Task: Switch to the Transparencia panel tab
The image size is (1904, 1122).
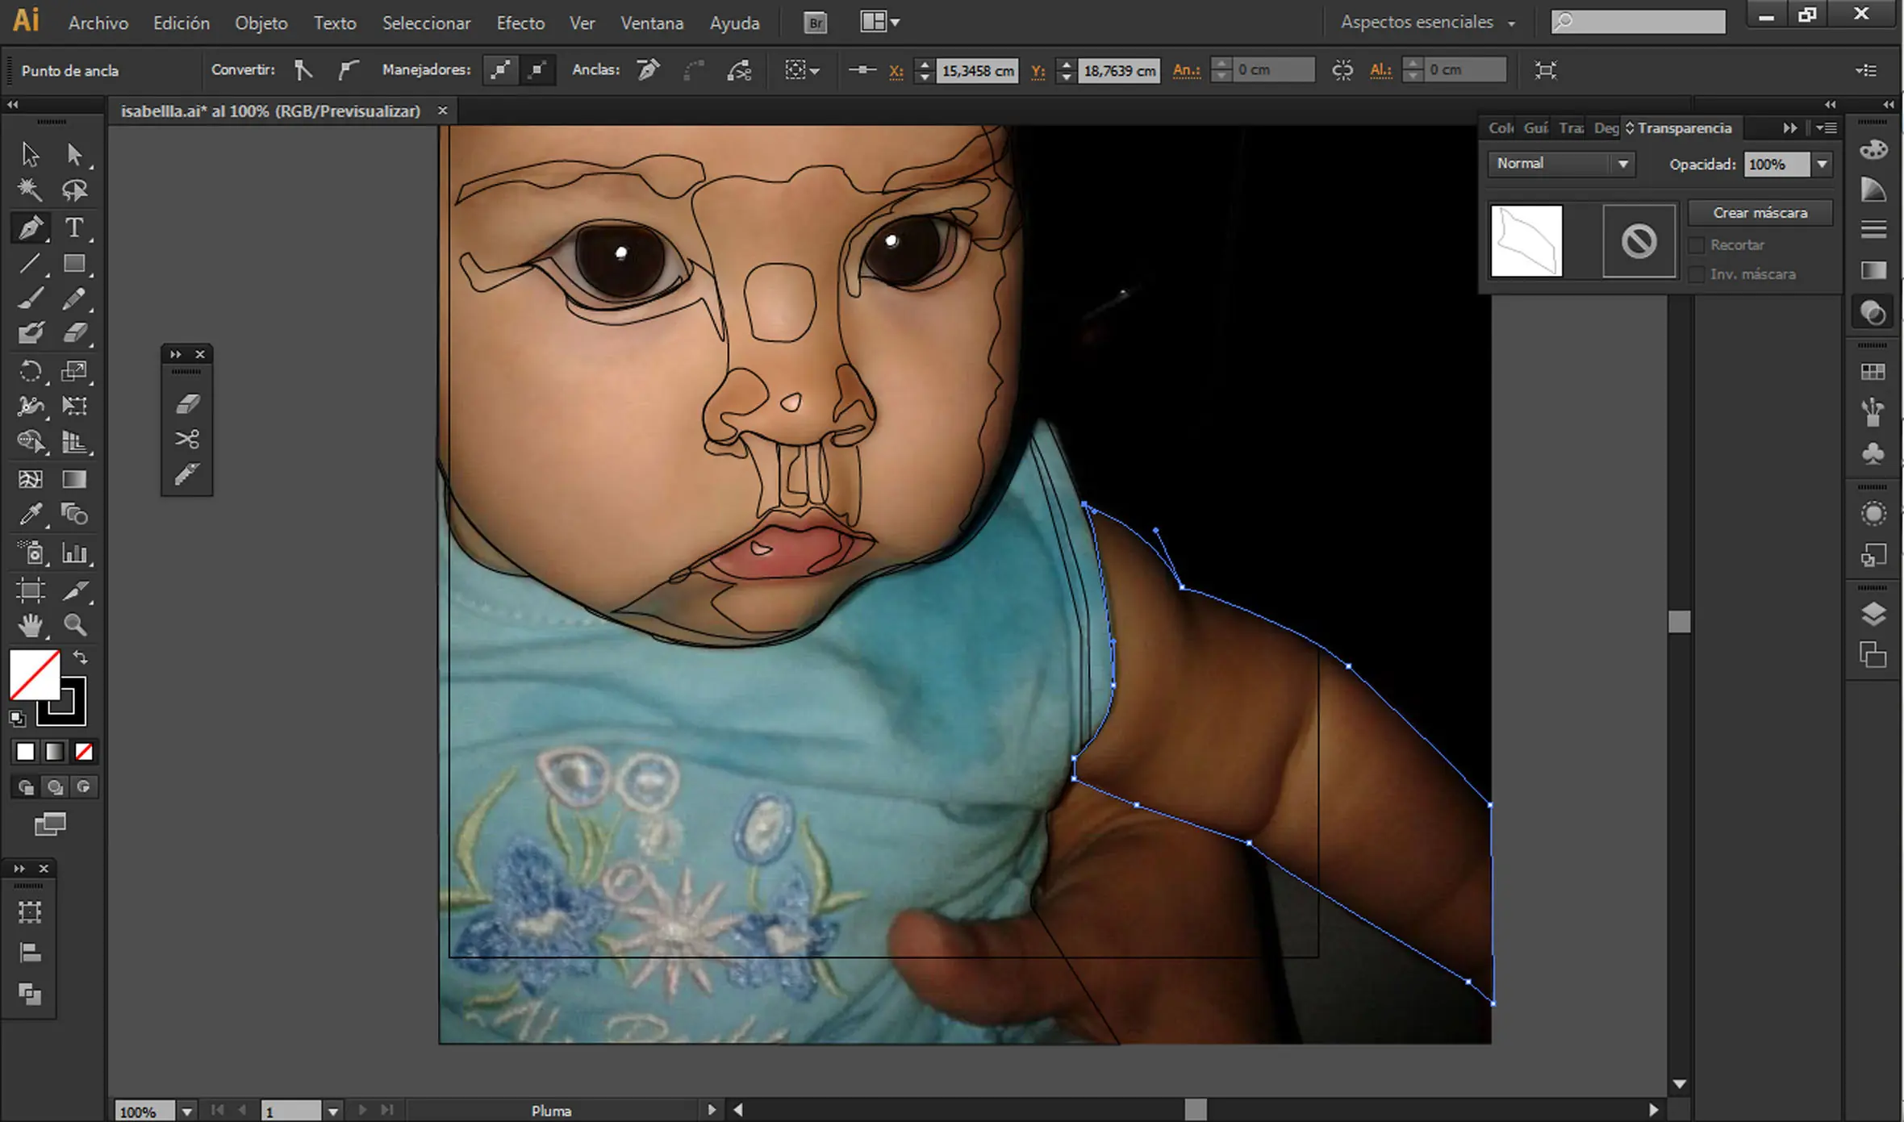Action: tap(1684, 128)
